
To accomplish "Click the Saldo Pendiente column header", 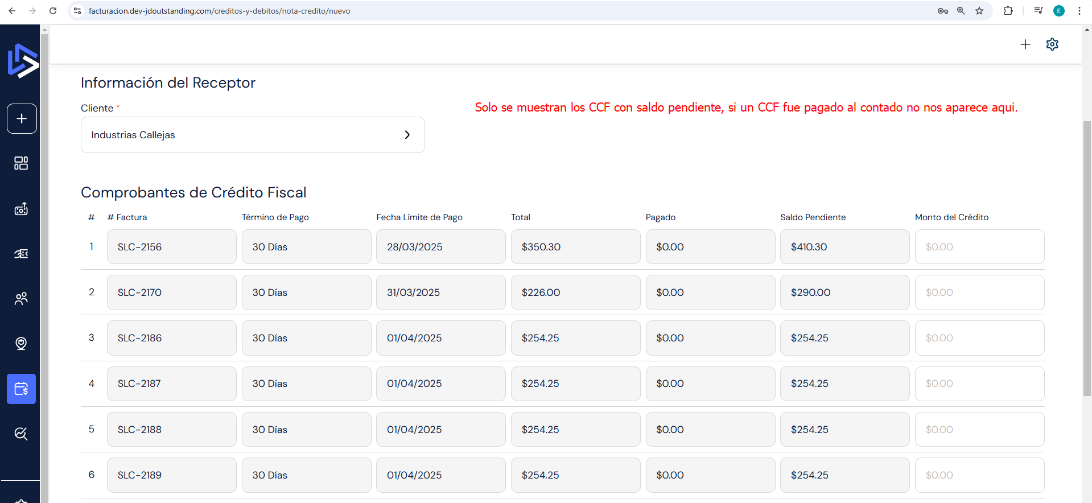I will [813, 217].
